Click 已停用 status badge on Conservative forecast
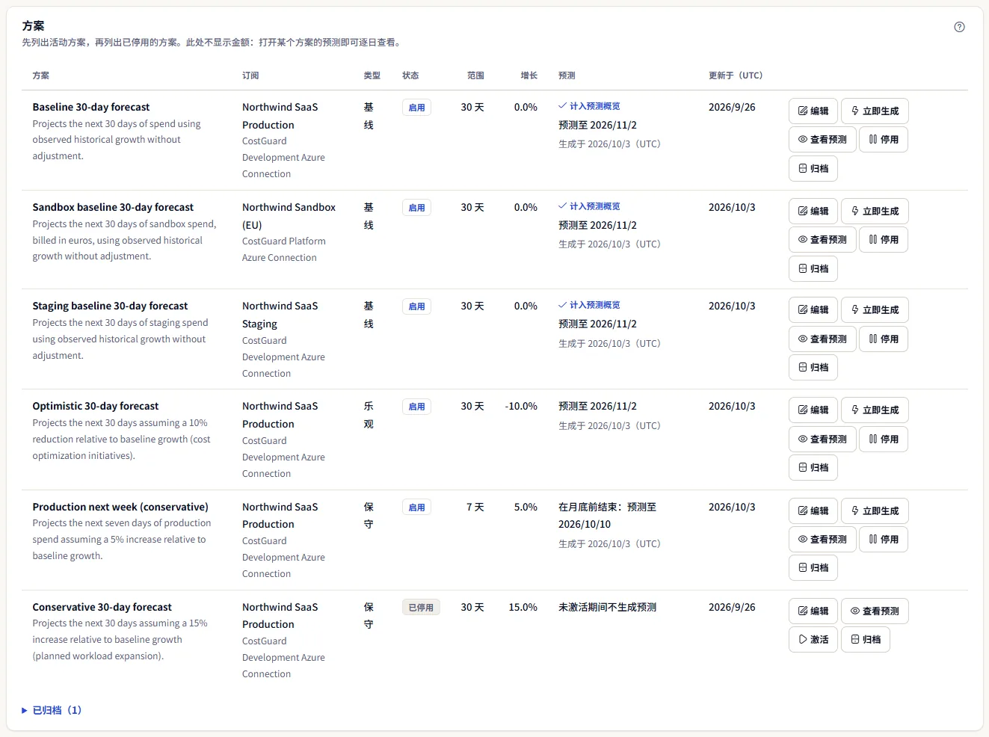The width and height of the screenshot is (989, 737). pyautogui.click(x=421, y=608)
